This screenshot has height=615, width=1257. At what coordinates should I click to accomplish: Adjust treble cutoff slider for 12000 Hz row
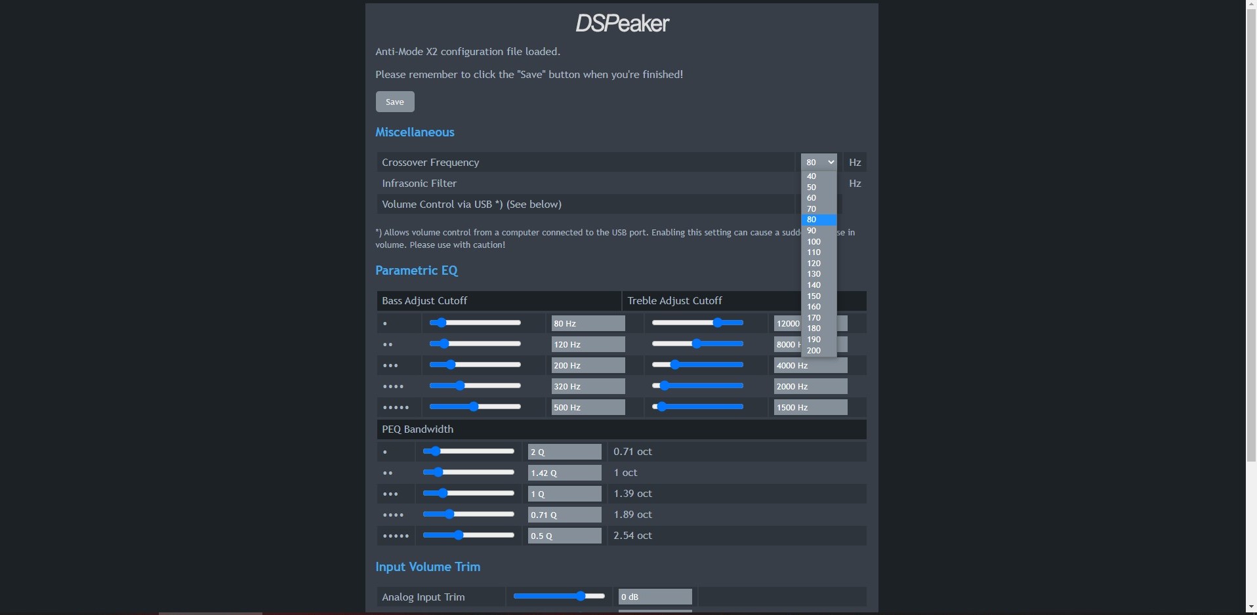point(697,323)
